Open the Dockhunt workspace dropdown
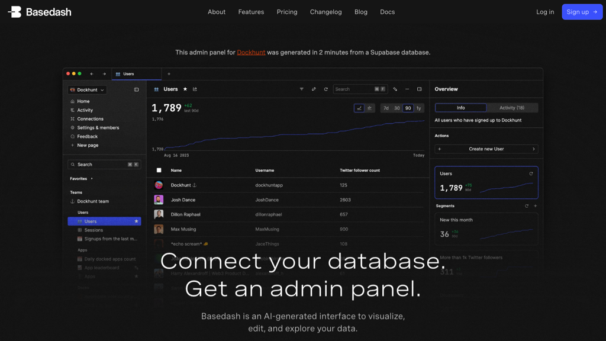 (x=87, y=90)
